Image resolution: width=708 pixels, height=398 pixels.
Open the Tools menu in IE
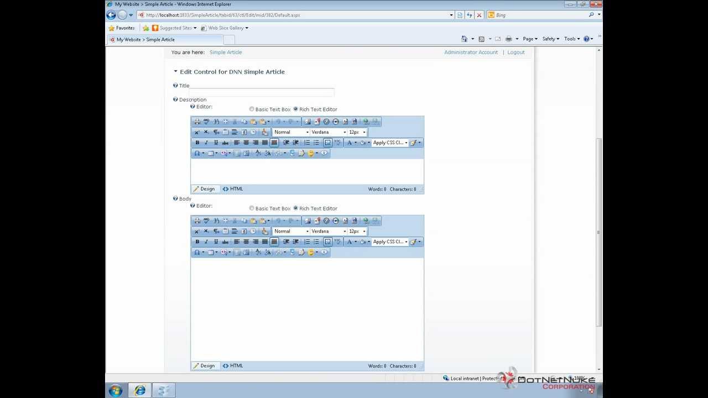tap(572, 39)
